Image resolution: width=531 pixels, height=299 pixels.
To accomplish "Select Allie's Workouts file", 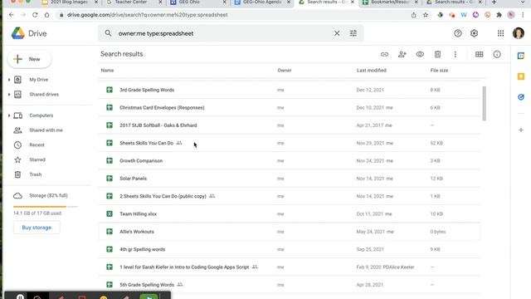I will pyautogui.click(x=290, y=232).
